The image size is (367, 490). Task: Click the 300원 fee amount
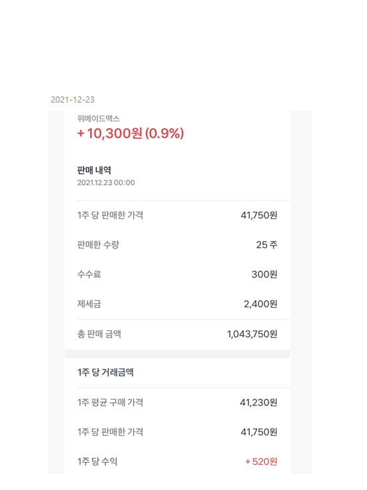point(264,274)
